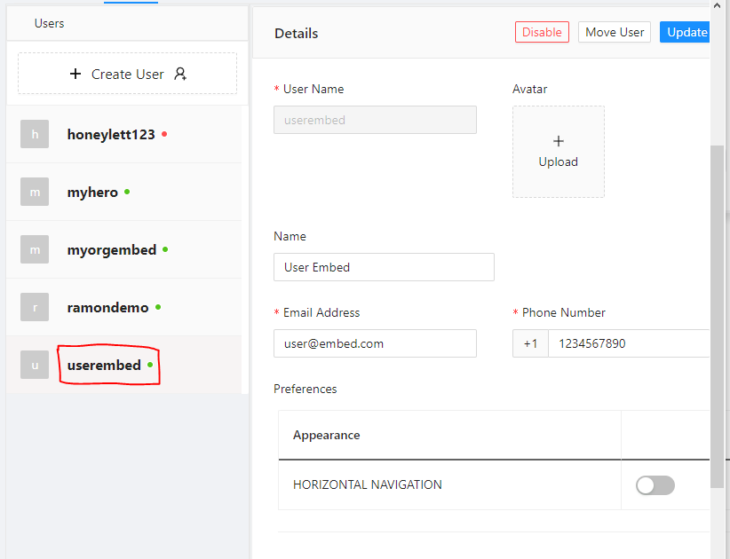
Task: Click the person icon on Create User
Action: coord(180,74)
